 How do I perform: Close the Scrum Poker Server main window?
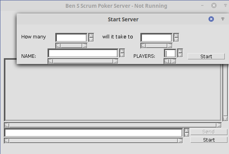coord(214,5)
